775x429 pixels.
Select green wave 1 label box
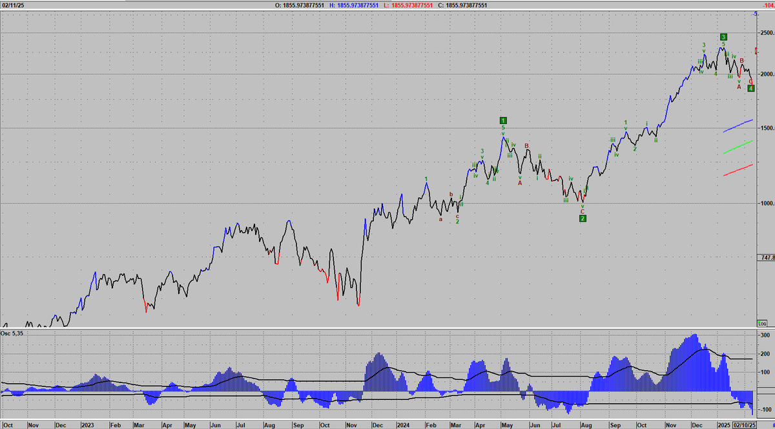pos(503,120)
